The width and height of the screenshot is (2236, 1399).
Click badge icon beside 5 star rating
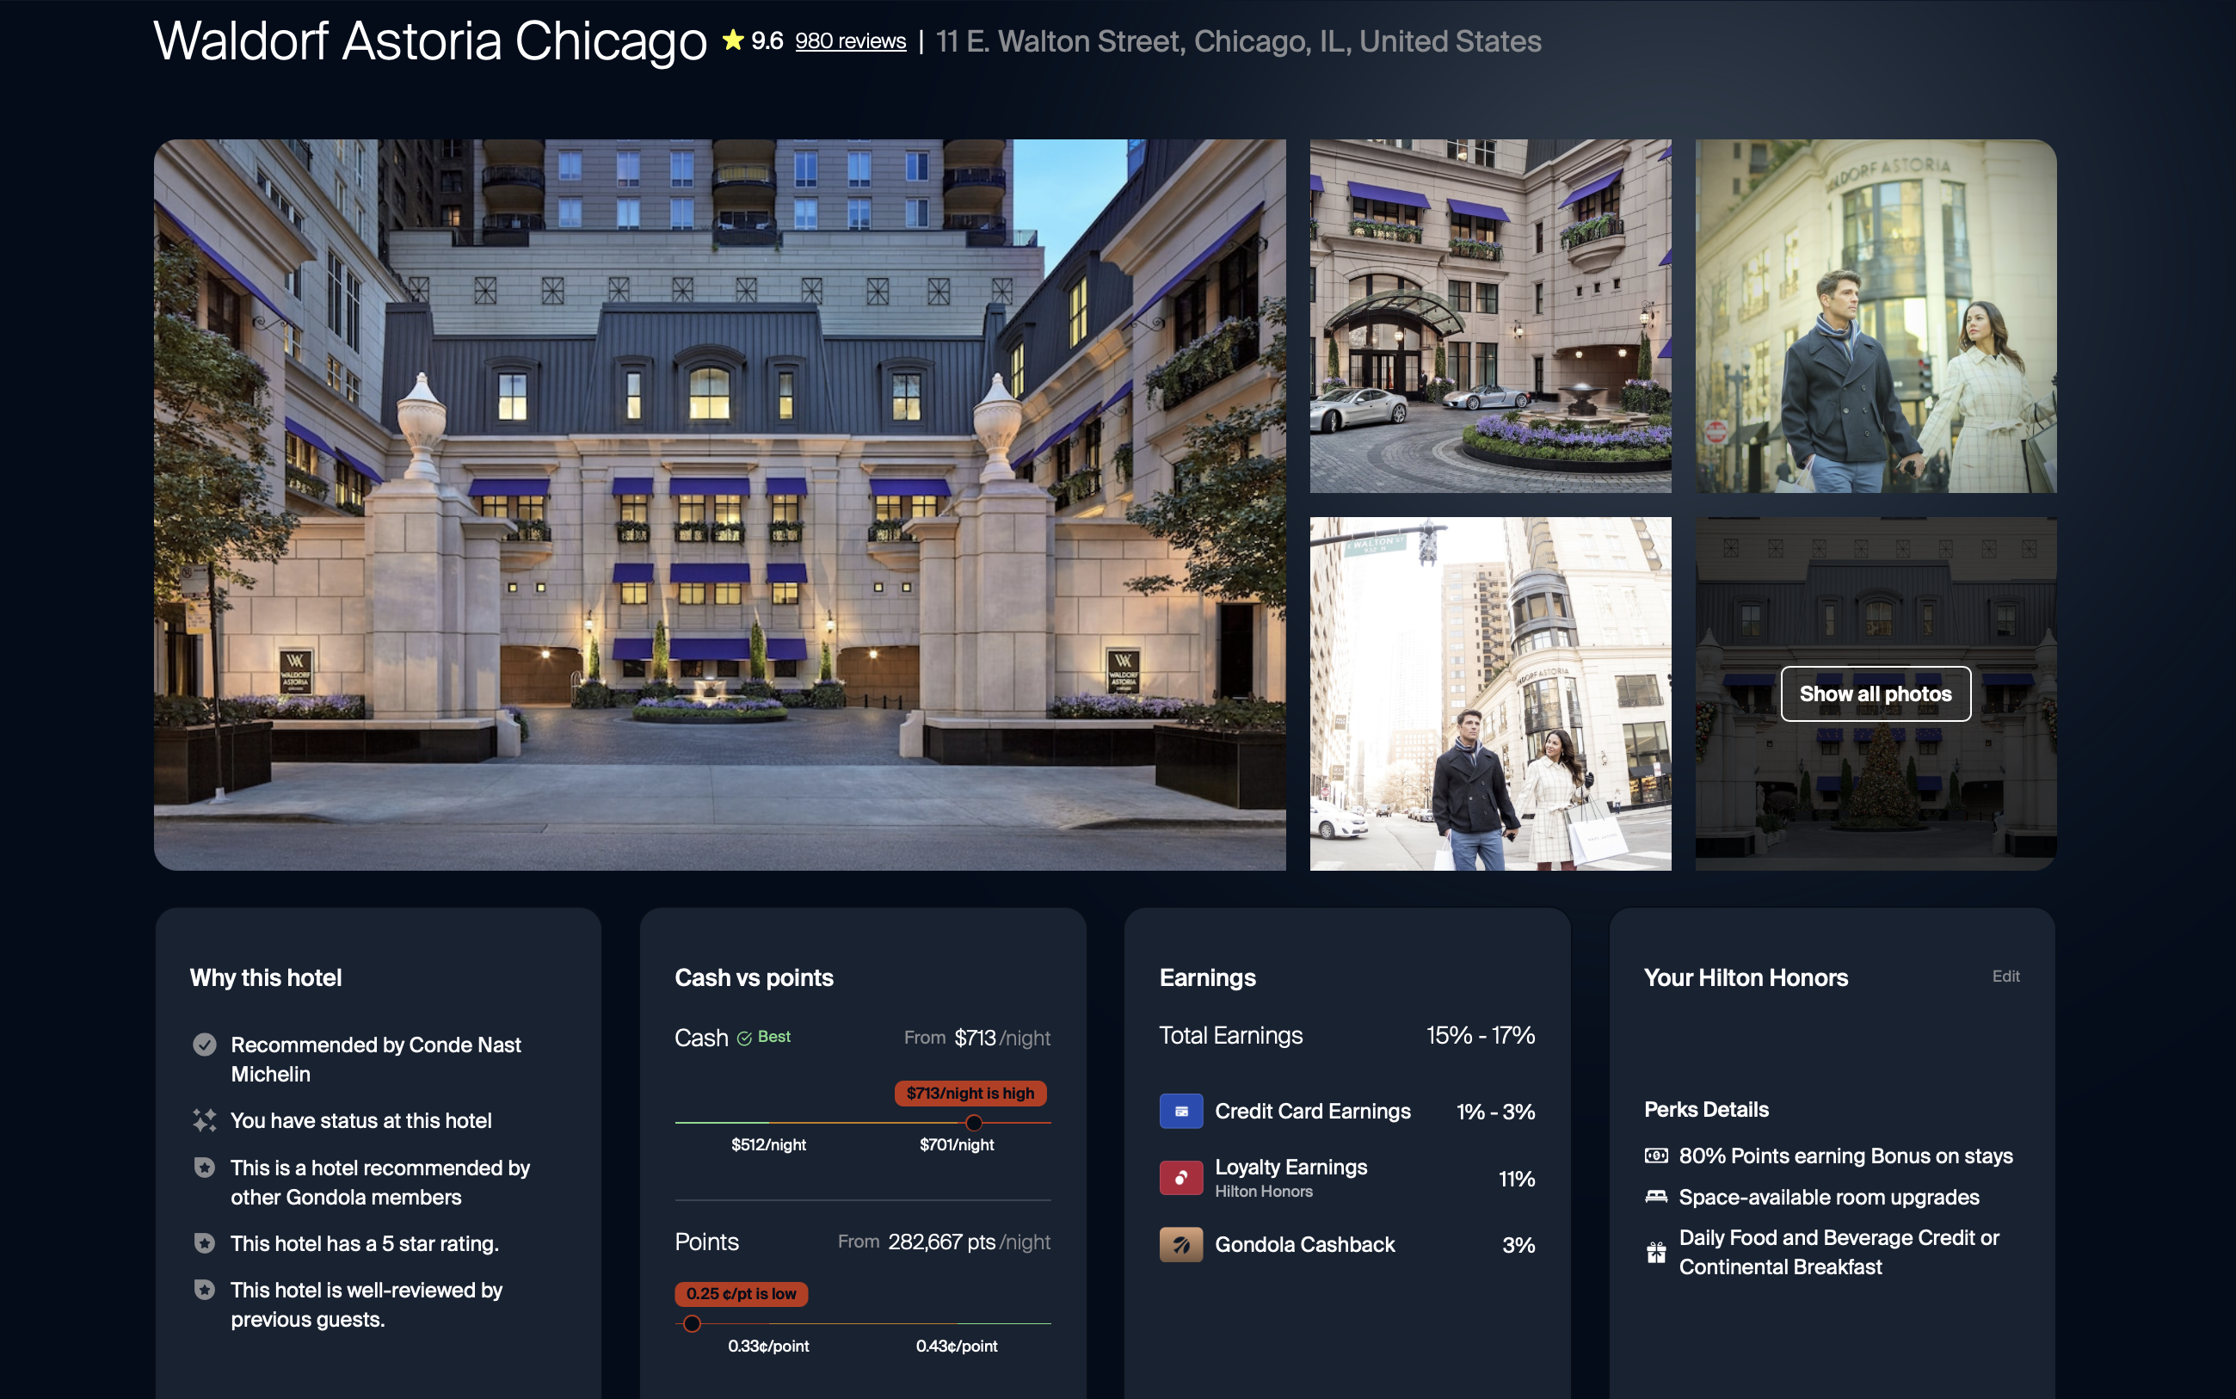[205, 1242]
